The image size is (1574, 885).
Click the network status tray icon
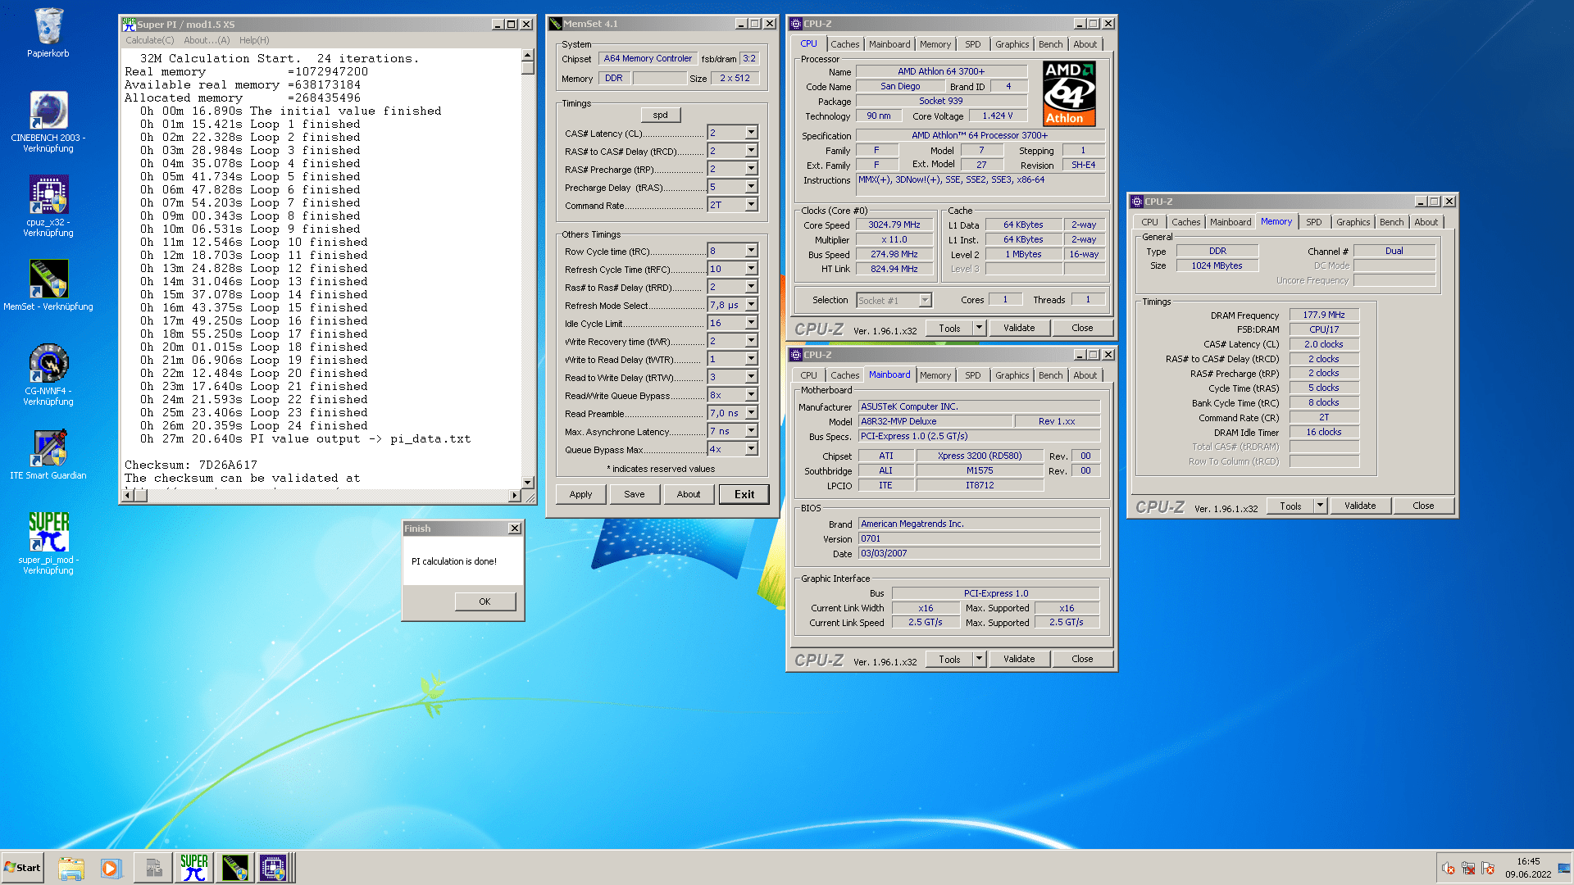coord(1468,868)
